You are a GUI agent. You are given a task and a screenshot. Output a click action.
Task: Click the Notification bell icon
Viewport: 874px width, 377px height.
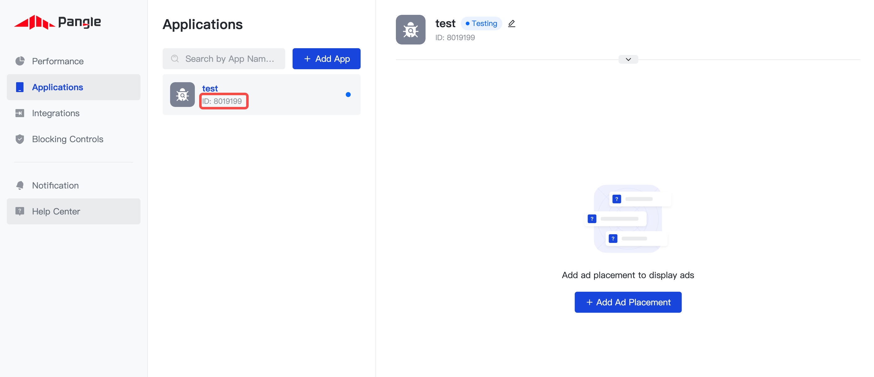20,185
